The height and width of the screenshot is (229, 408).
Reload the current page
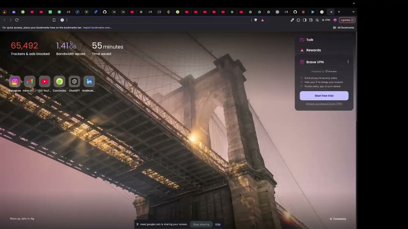[x=17, y=20]
